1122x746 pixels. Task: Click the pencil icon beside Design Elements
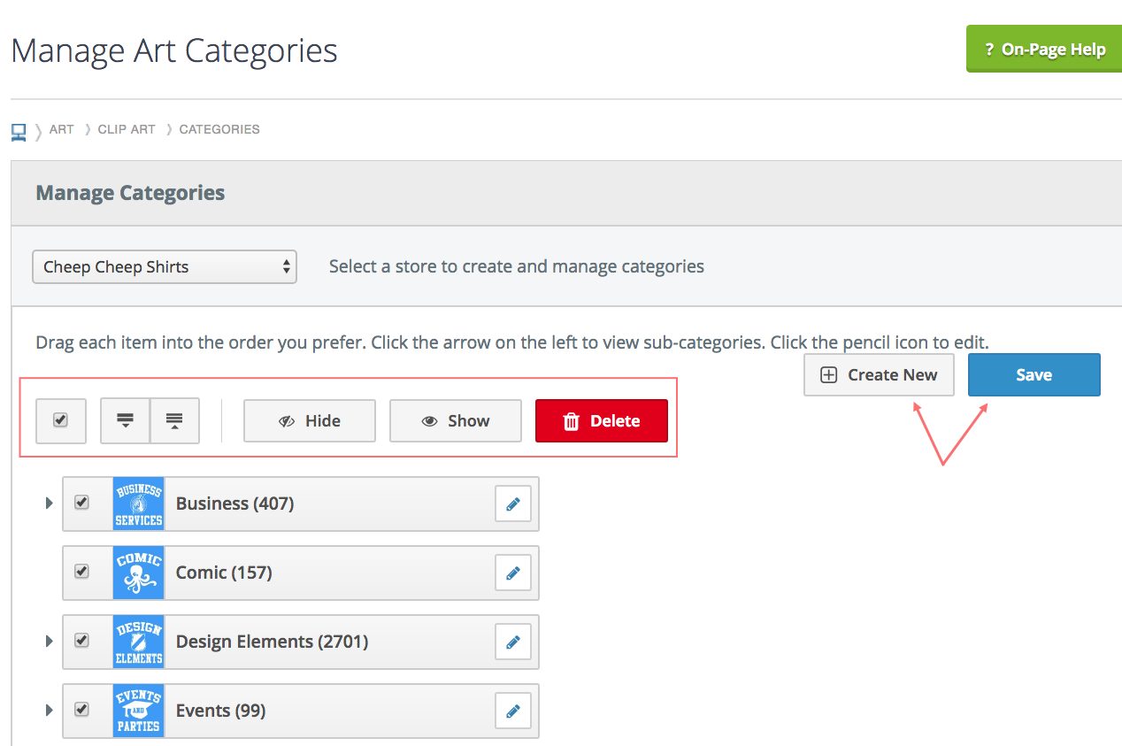(513, 642)
